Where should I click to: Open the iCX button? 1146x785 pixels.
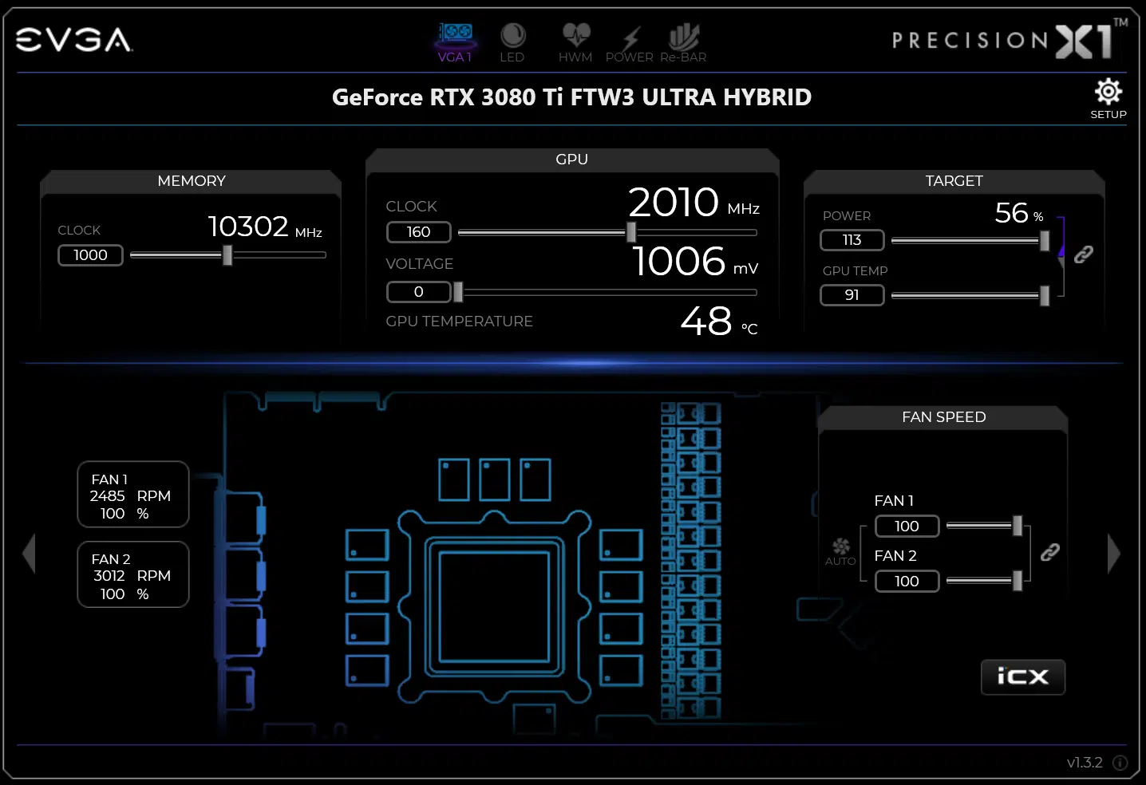point(1023,677)
